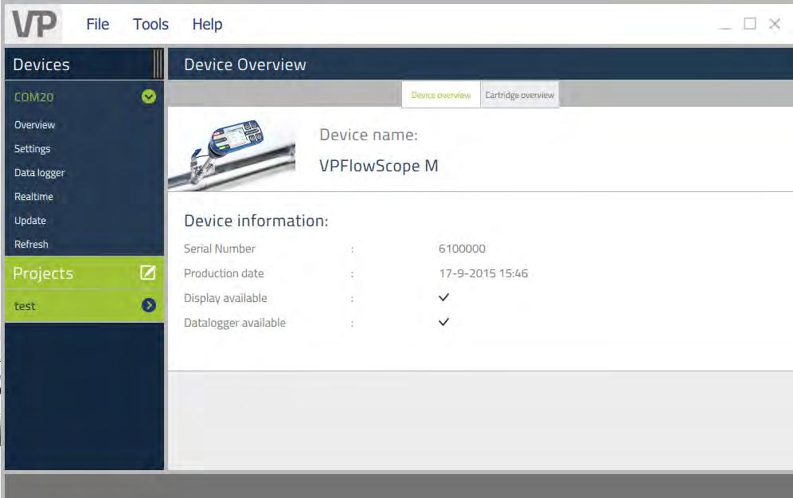Click the Serial Number label
The height and width of the screenshot is (498, 793).
tap(220, 249)
